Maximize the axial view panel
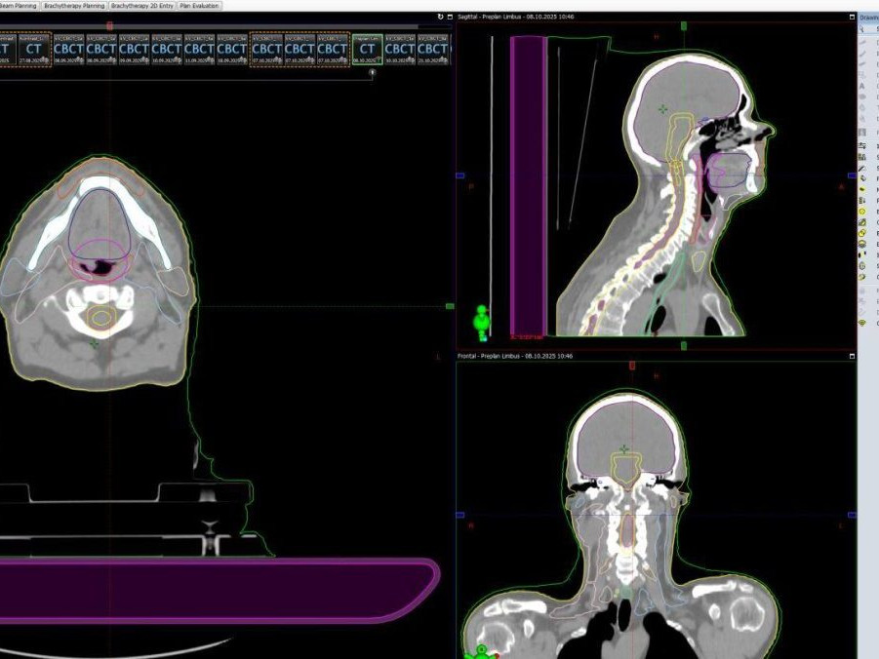 (450, 17)
